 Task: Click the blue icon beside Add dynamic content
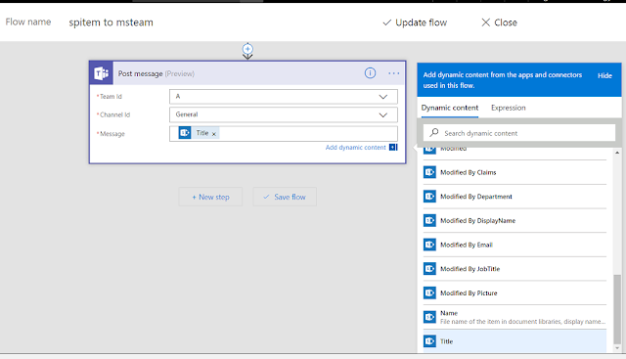click(x=393, y=148)
